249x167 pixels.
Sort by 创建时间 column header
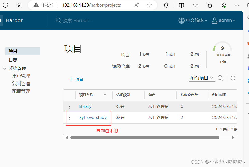tap(219, 95)
